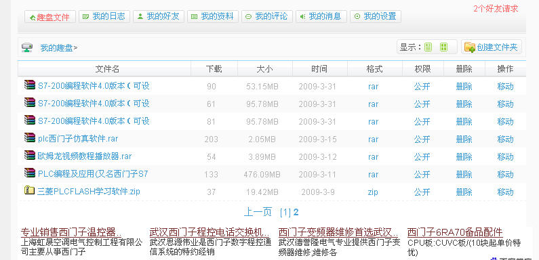Click 移动 for PLC编程及应用 file

[505, 175]
